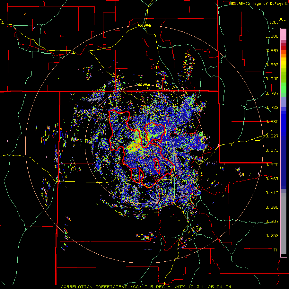Click the KMTX radar station identifier
The image size is (289, 289).
[180, 287]
